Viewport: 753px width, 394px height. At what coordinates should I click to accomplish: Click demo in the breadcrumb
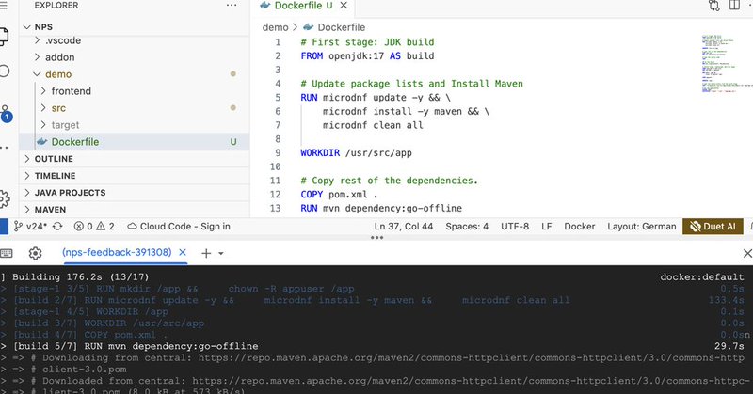pos(275,27)
